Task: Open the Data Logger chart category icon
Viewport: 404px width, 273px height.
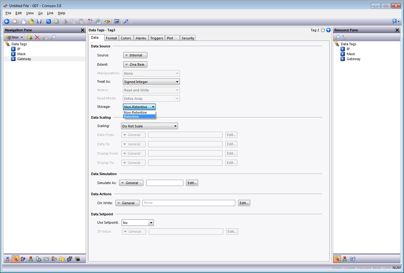Action: coord(46,259)
